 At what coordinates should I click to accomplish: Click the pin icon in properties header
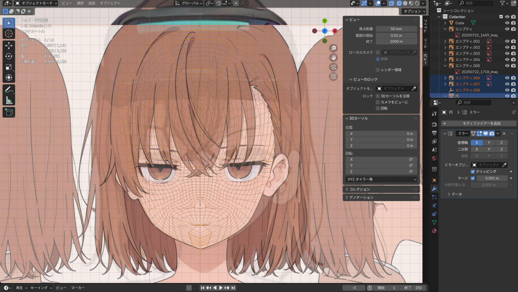[x=513, y=112]
